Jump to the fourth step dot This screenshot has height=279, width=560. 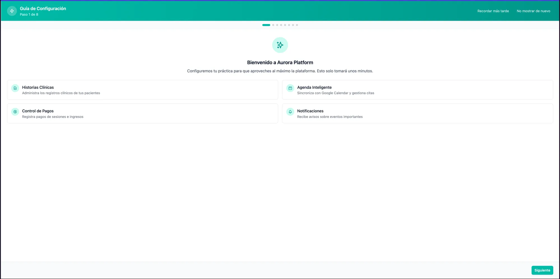pos(281,25)
